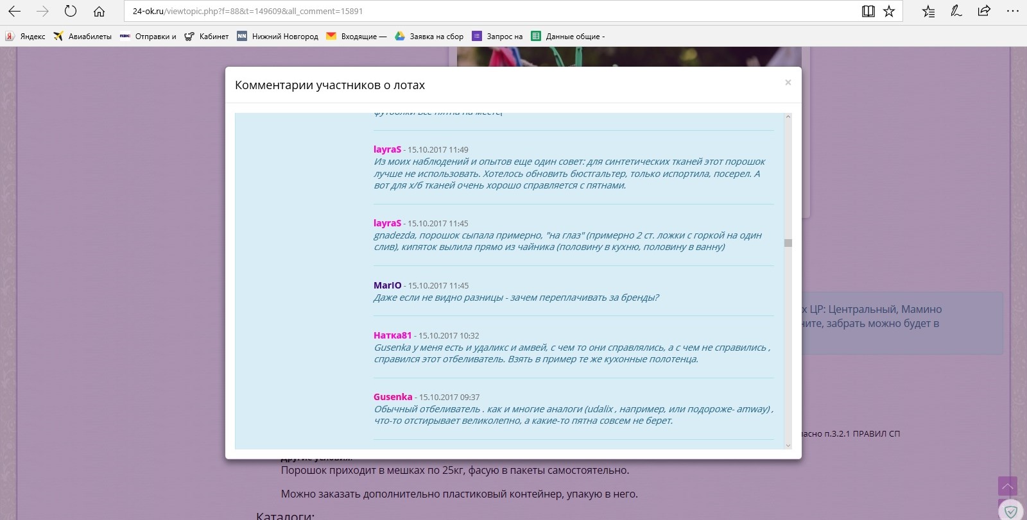Open layraS profile from 11:45 comment
The height and width of the screenshot is (520, 1027).
(387, 223)
